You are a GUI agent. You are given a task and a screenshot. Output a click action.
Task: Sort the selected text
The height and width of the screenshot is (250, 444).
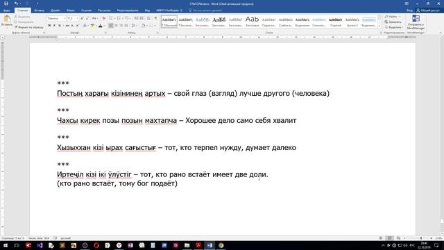[x=149, y=19]
